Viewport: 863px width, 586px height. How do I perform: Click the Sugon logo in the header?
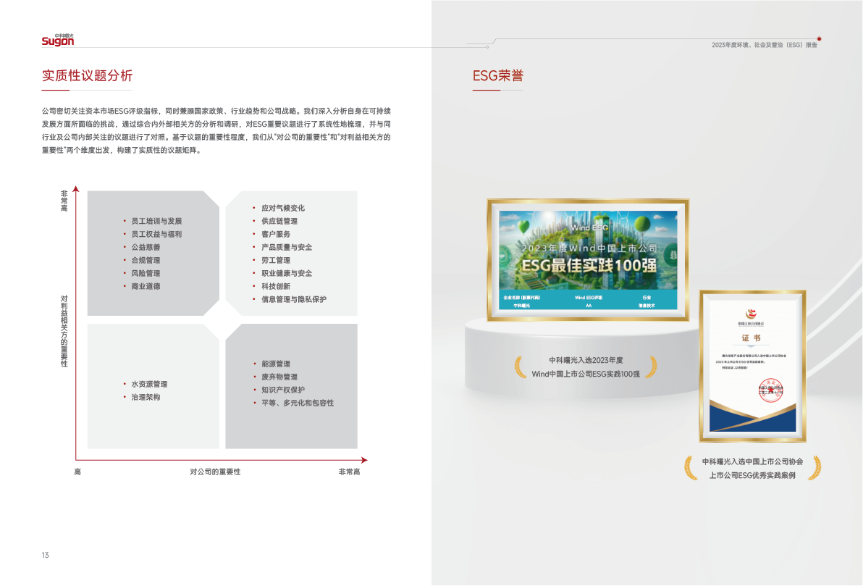pos(58,41)
